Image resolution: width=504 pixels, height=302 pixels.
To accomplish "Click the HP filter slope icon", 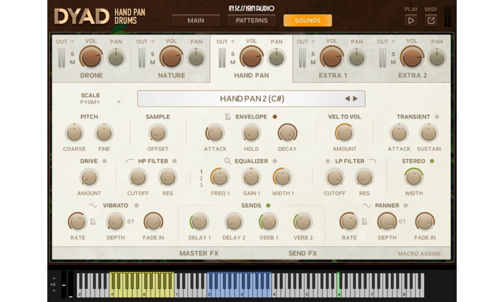I will 130,161.
